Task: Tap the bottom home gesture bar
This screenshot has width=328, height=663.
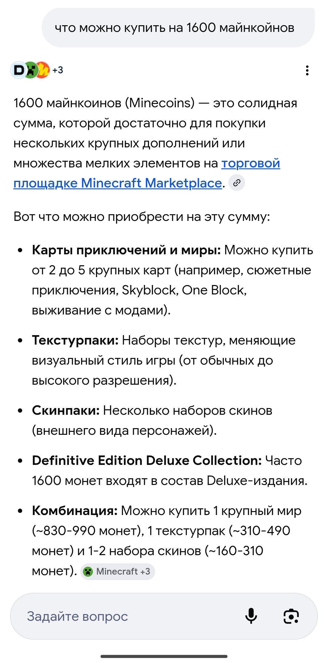Action: click(164, 656)
